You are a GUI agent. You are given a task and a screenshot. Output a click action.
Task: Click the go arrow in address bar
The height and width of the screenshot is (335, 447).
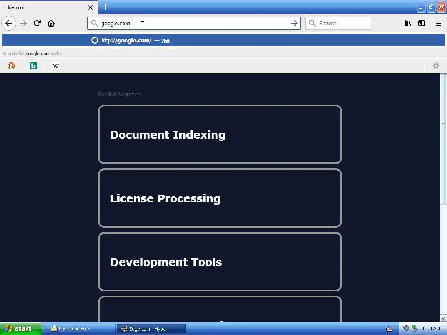click(x=294, y=23)
